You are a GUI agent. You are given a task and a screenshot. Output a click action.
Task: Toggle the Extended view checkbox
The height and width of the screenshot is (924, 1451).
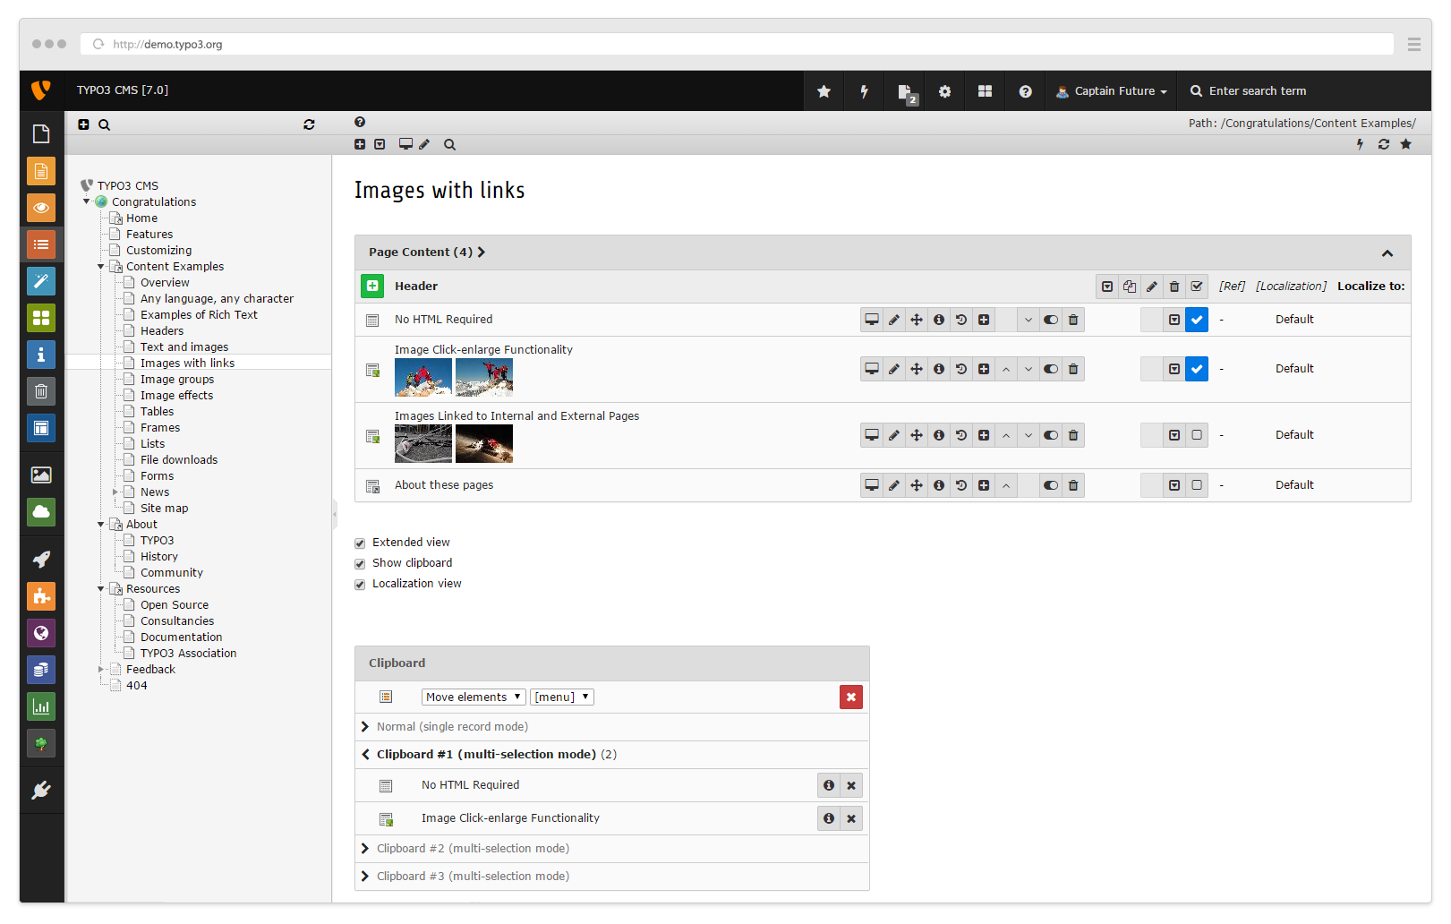click(x=360, y=543)
